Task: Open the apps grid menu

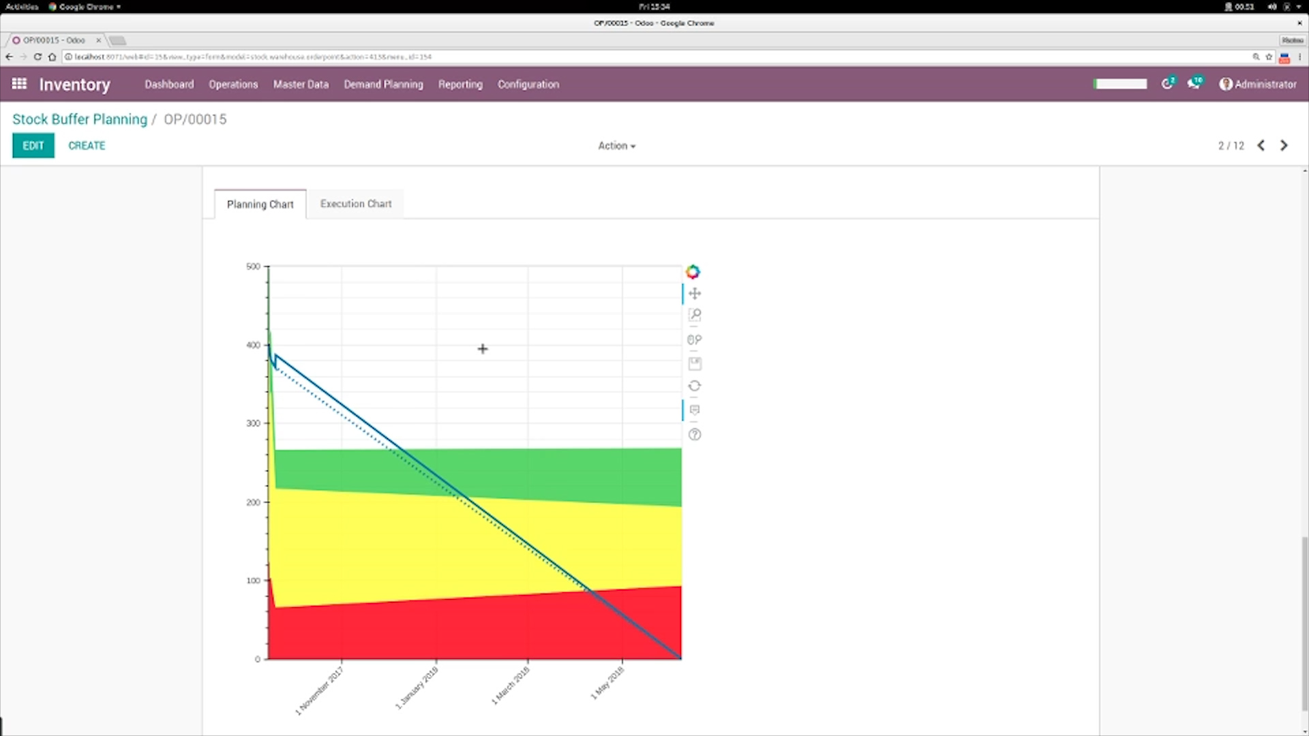Action: point(19,84)
